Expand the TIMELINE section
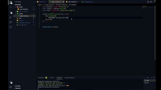 (18, 88)
